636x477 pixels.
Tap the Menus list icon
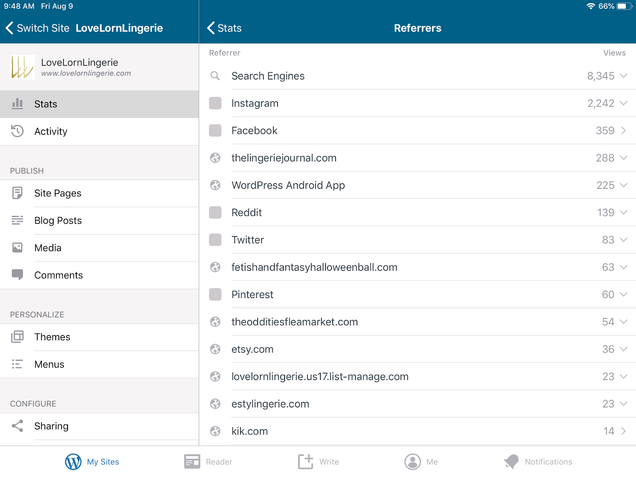(x=17, y=364)
